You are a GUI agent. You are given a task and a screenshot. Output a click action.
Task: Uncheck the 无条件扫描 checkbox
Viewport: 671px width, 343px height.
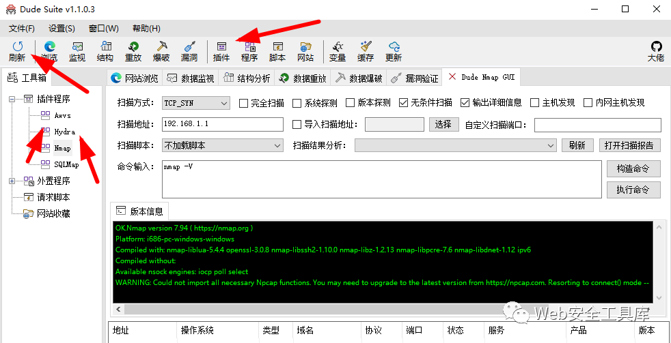click(403, 103)
